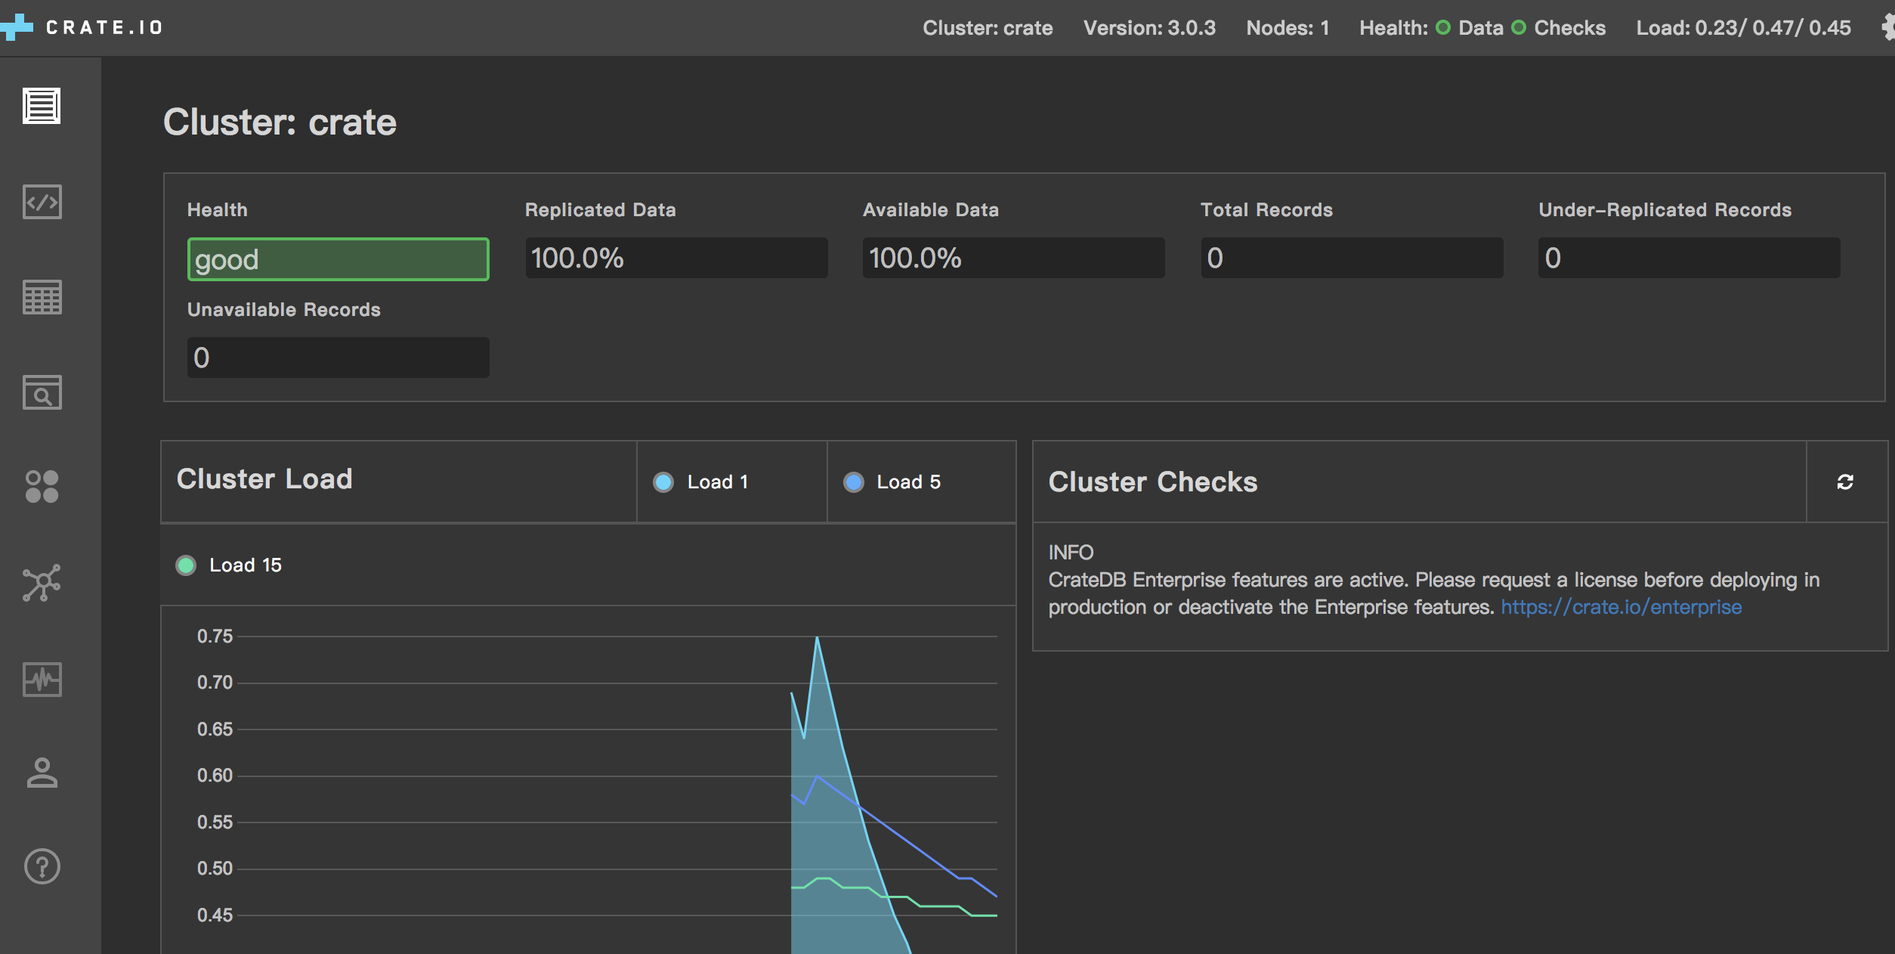Click the Replicated Data 100.0% value

pyautogui.click(x=676, y=258)
